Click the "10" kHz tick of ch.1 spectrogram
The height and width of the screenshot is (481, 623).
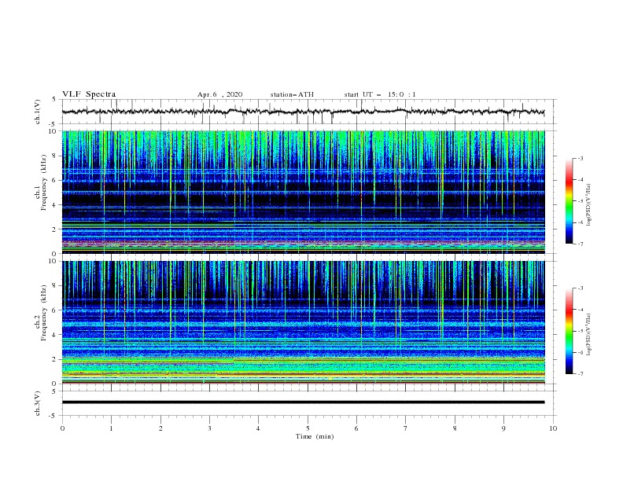[x=53, y=131]
